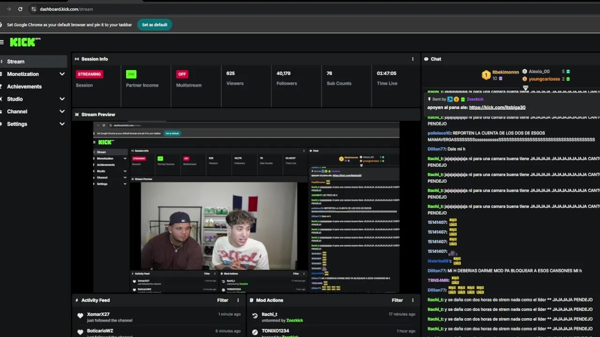
Task: Click Dilitan77 'Dale mi h' message username
Action: (x=436, y=149)
